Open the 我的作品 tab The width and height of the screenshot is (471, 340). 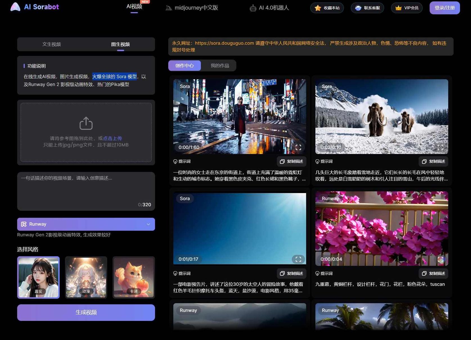coord(220,65)
